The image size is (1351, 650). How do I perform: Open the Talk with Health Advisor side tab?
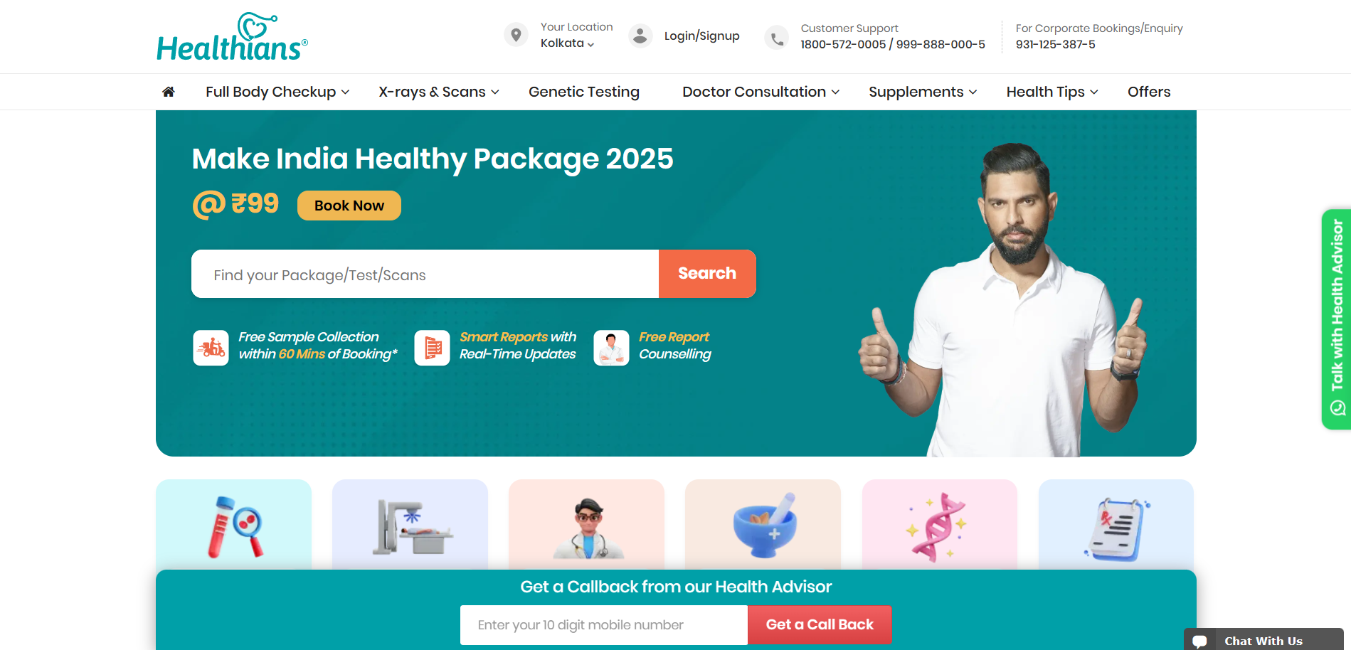click(x=1337, y=319)
